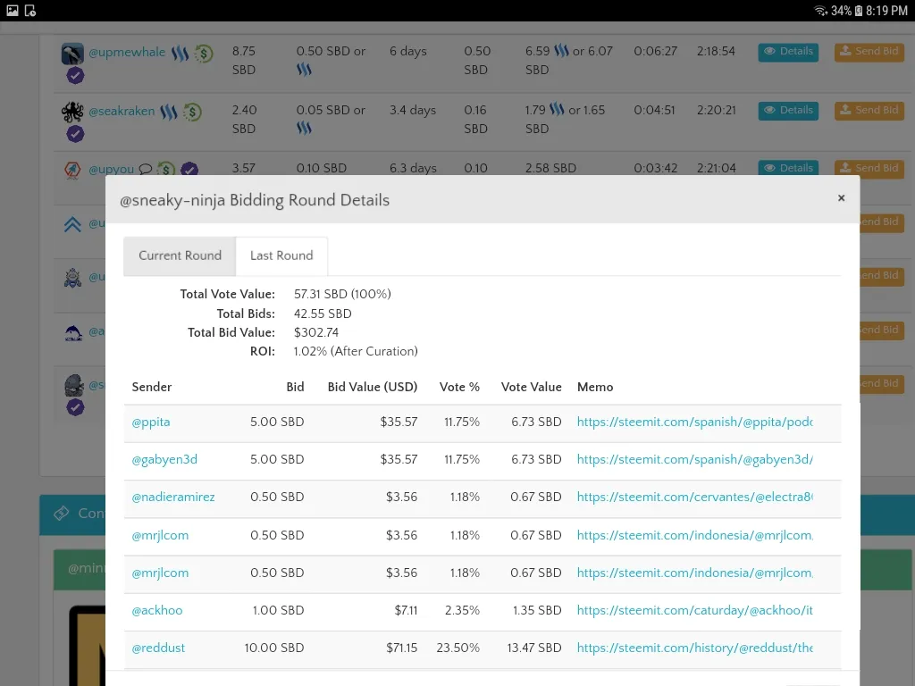Open the steemit.com/cervantes/@electra memo link

pyautogui.click(x=695, y=497)
